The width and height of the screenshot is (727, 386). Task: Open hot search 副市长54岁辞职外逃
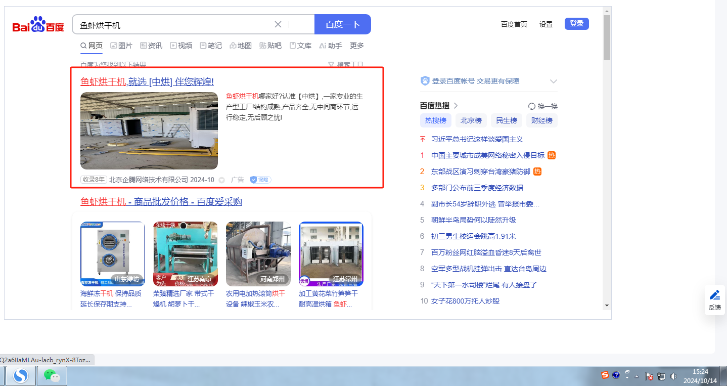pos(485,204)
